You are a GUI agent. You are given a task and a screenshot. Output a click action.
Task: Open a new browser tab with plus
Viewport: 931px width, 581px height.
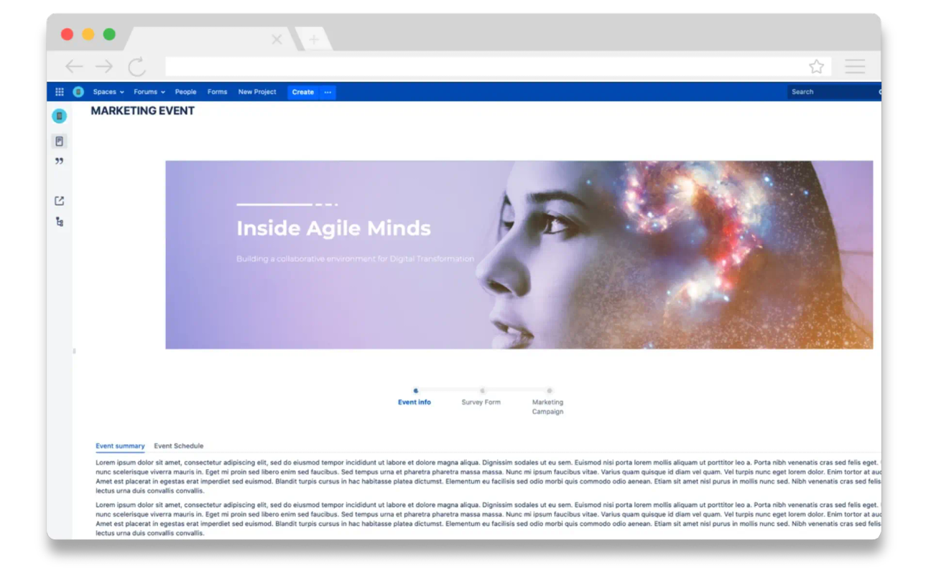[313, 39]
